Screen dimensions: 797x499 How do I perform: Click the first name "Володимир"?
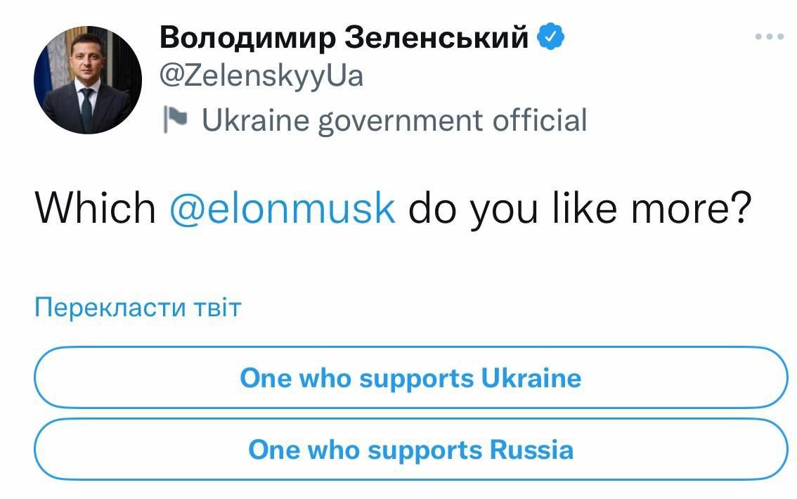(248, 37)
